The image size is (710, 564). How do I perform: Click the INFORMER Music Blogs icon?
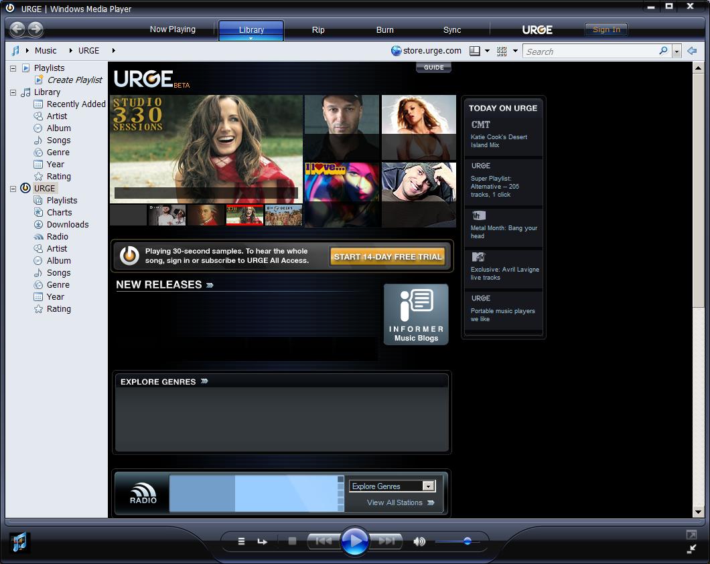pyautogui.click(x=416, y=314)
